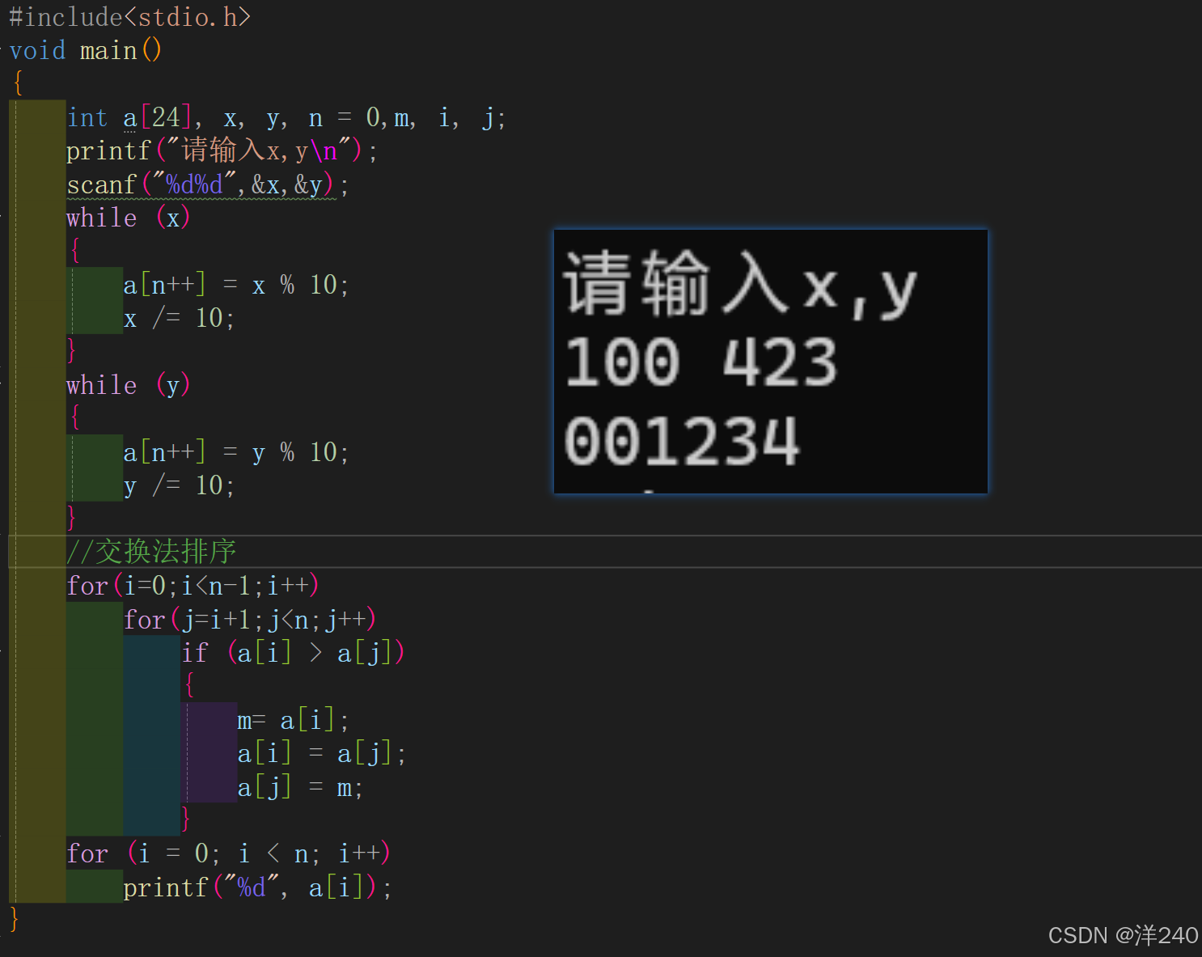The image size is (1202, 957).
Task: Click the statement x /= 10
Action: [x=178, y=317]
